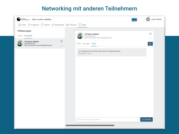
Task: Open Jonas Wöhrle profile name
Action: pos(156,19)
